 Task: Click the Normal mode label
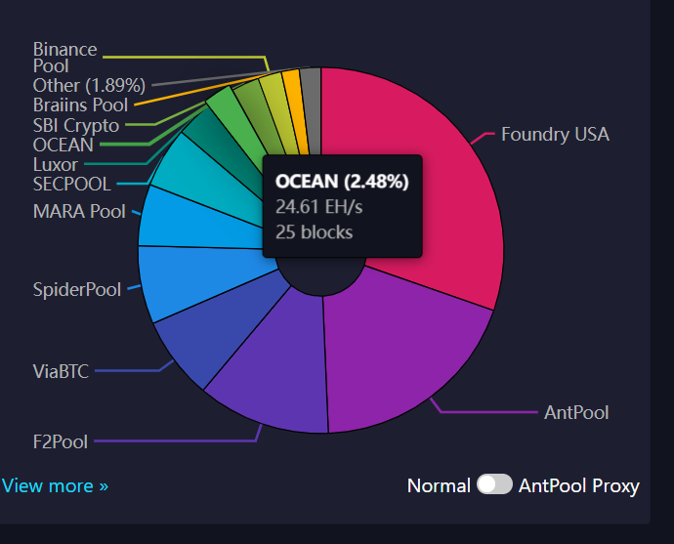[x=439, y=485]
